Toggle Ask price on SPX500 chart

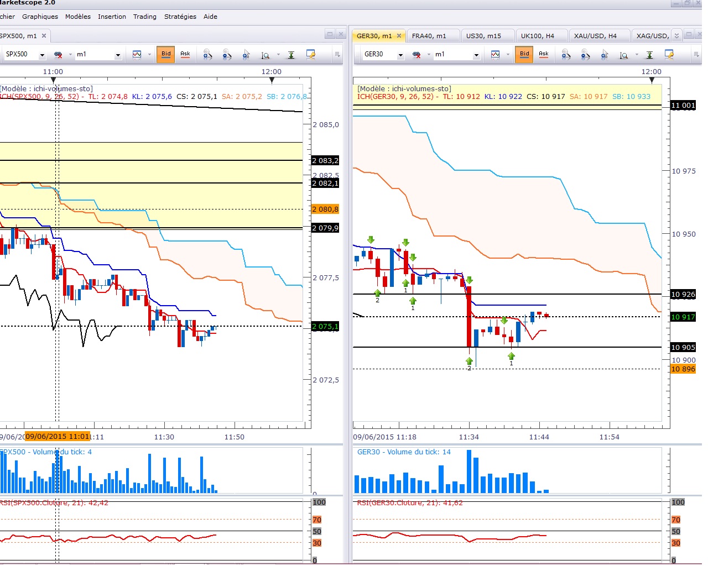(x=185, y=54)
